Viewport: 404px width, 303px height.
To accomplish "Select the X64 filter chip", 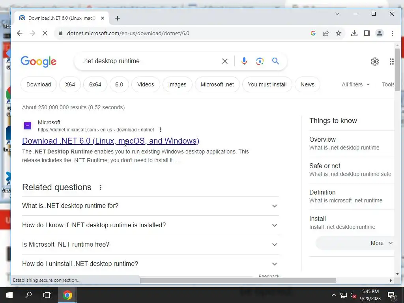I will [x=70, y=84].
